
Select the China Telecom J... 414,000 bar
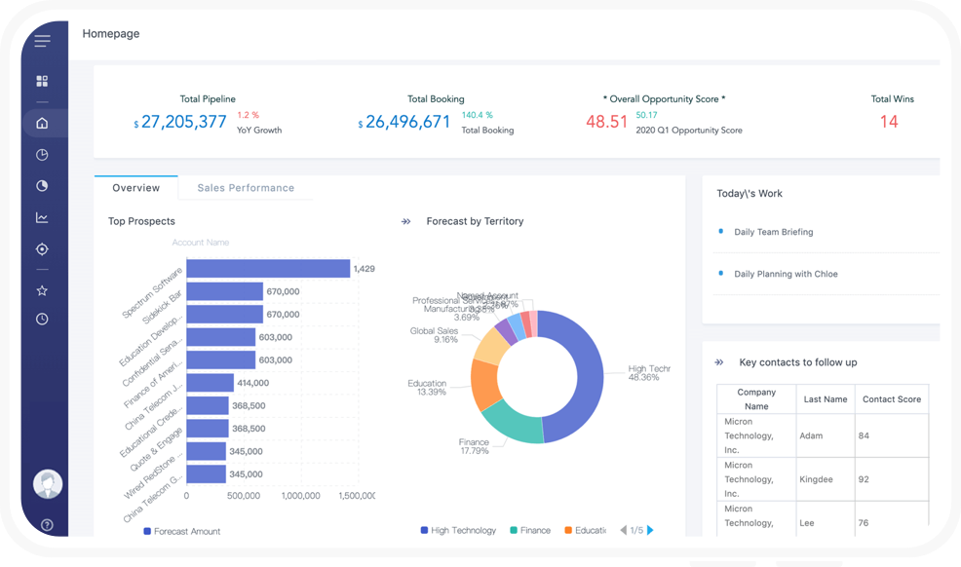pyautogui.click(x=211, y=383)
